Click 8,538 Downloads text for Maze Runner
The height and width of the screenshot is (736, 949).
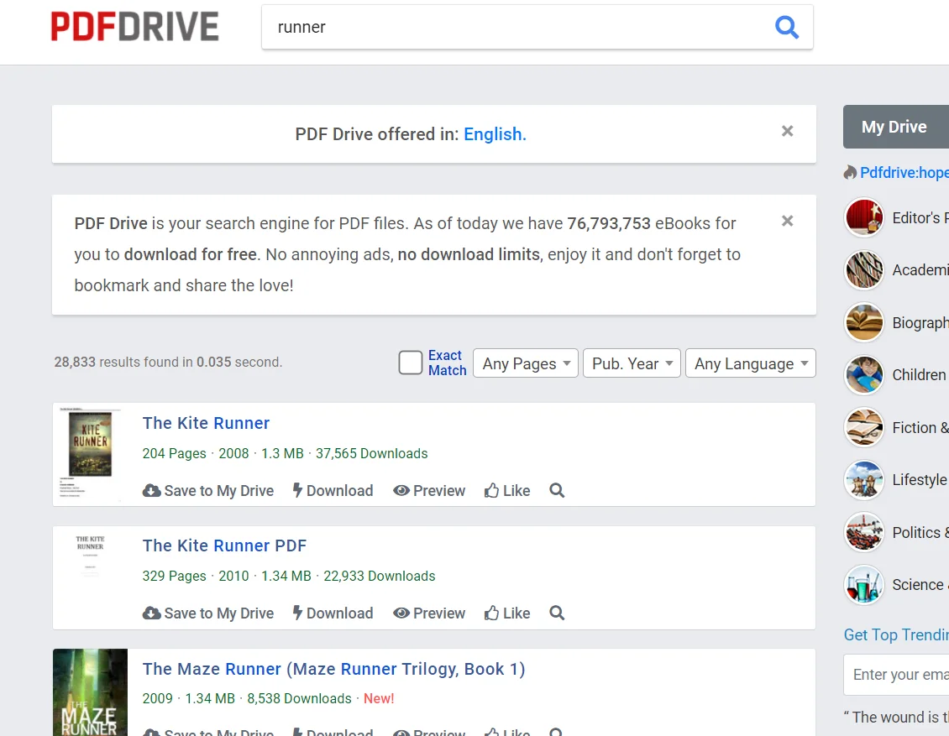[299, 699]
